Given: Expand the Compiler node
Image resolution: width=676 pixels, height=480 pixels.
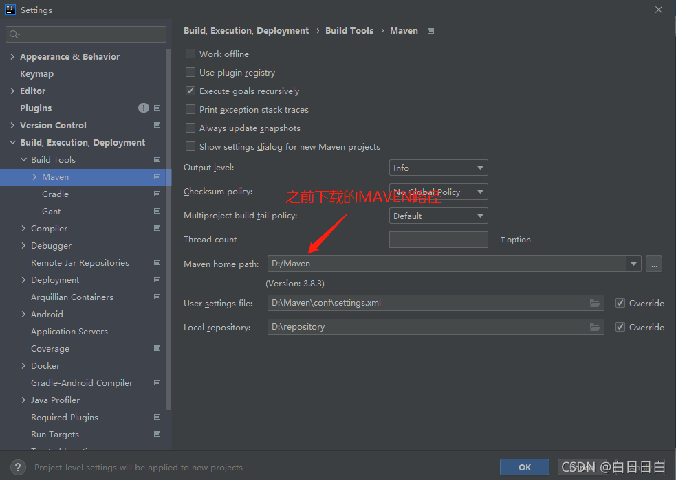Looking at the screenshot, I should (x=23, y=228).
